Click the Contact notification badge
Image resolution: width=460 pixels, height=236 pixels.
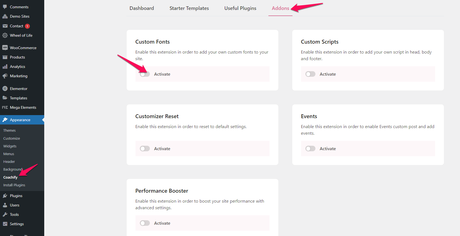(27, 26)
